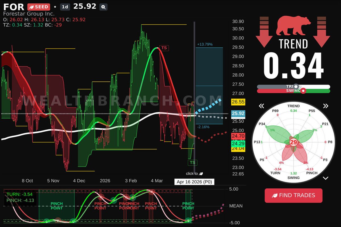341x227 pixels.
Task: Expand the radar panel with down chevron
Action: coord(326,178)
